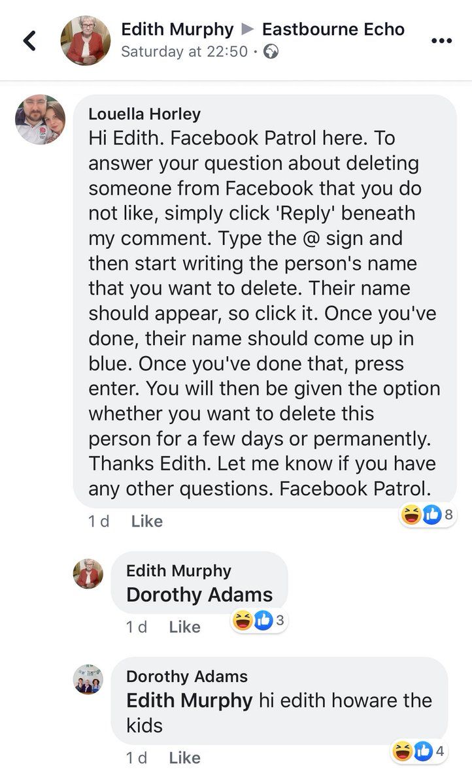The height and width of the screenshot is (784, 472).
Task: Open Dorothy Adams' name above her reply
Action: (x=187, y=676)
